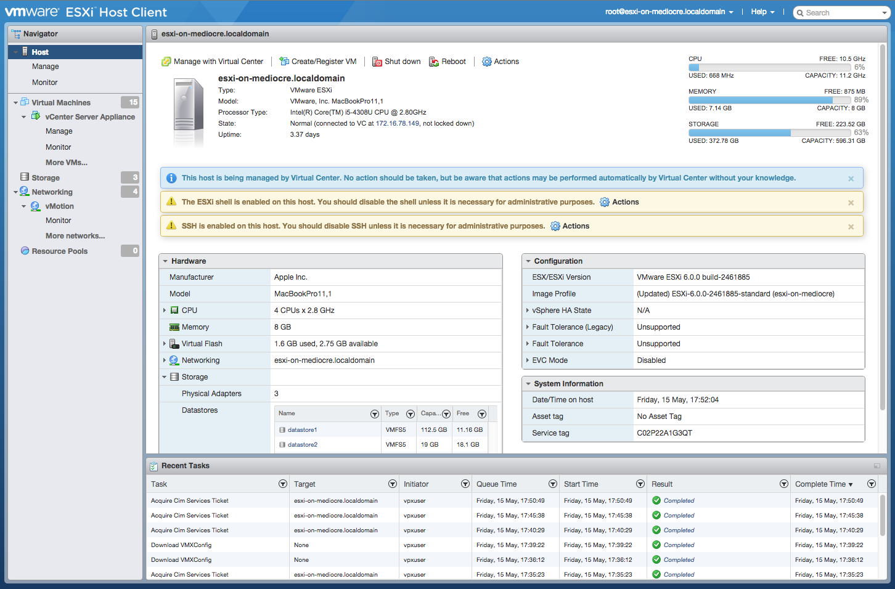Image resolution: width=895 pixels, height=589 pixels.
Task: Expand the vSphere HA State row
Action: tap(528, 311)
